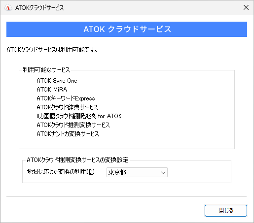Image resolution: width=254 pixels, height=223 pixels.
Task: Click the 閉じる button
Action: (226, 211)
